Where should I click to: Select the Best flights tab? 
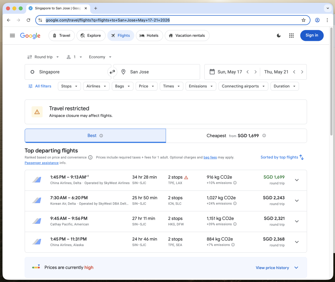tap(95, 135)
